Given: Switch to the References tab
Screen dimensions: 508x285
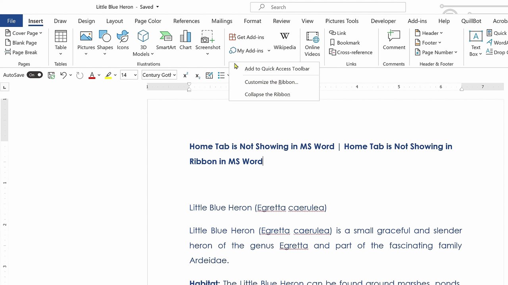Looking at the screenshot, I should click(x=187, y=21).
